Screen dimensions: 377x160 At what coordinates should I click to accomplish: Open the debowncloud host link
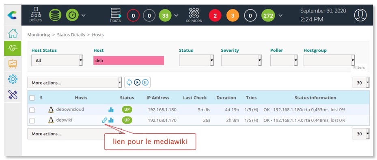click(70, 109)
